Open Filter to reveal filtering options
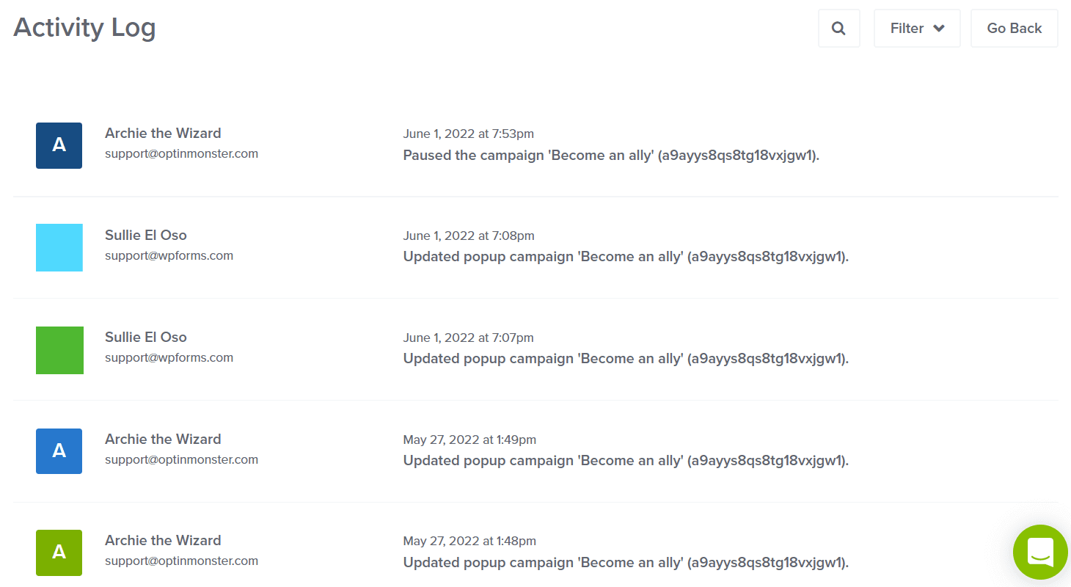Image resolution: width=1071 pixels, height=587 pixels. coord(917,28)
